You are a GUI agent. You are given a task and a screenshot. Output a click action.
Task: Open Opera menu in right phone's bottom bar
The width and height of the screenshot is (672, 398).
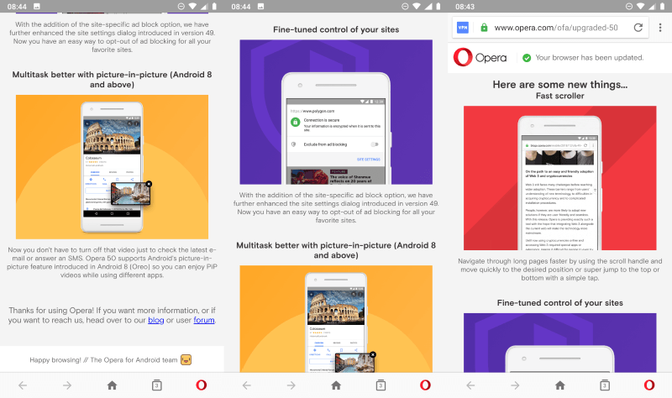click(x=649, y=385)
